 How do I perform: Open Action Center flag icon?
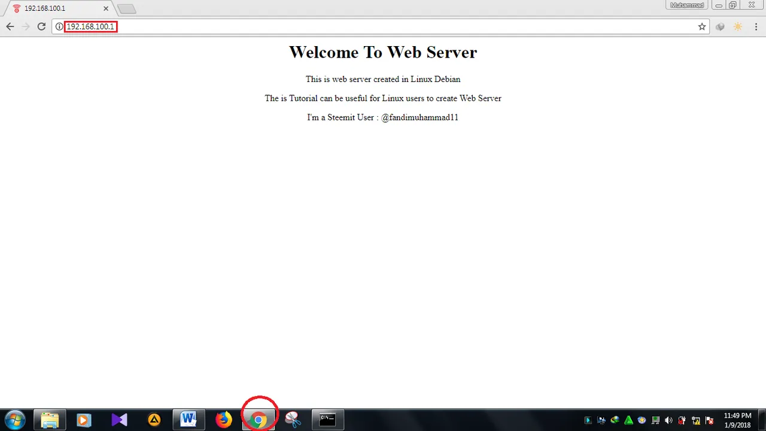coord(709,420)
